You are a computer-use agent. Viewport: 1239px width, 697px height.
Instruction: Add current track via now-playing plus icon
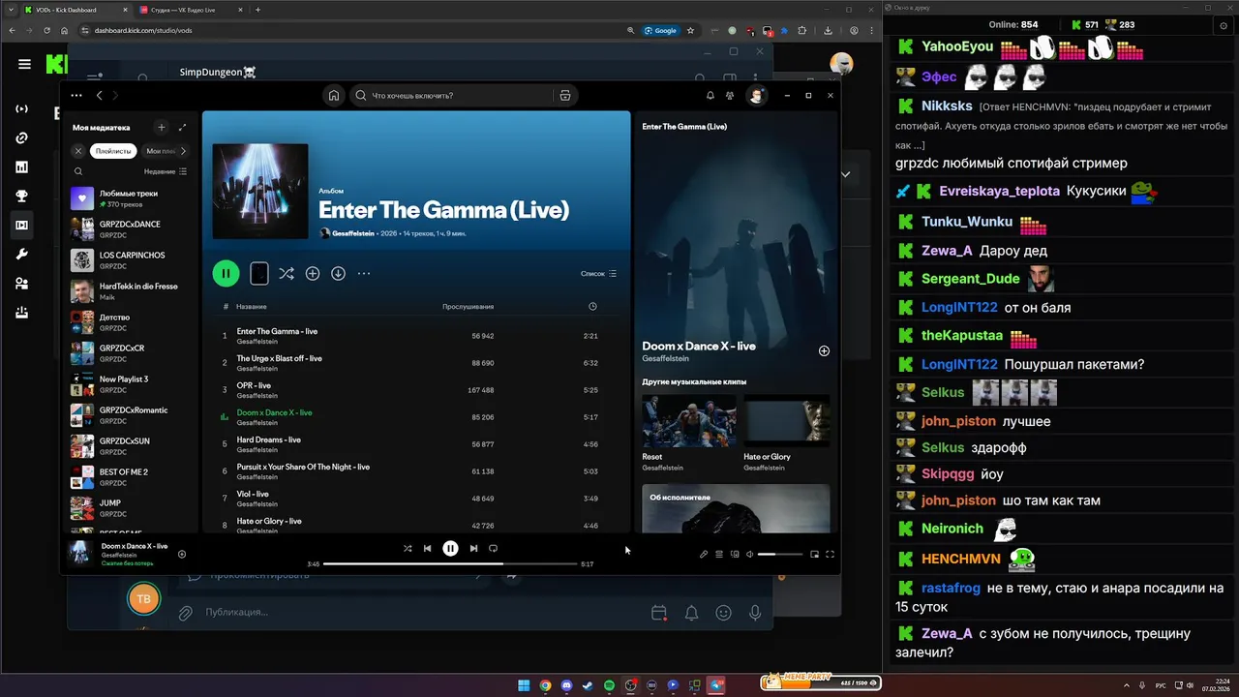tap(182, 555)
